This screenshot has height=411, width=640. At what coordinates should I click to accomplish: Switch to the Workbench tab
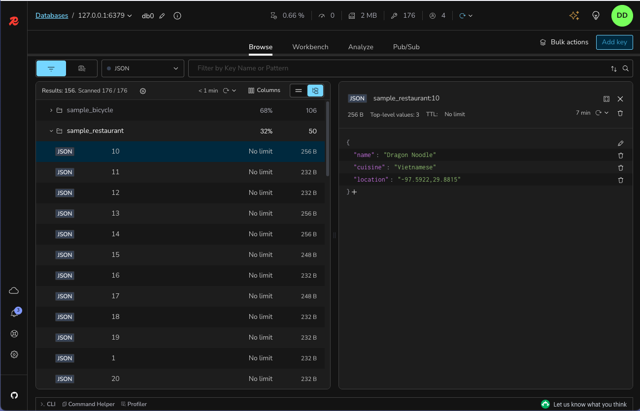[310, 47]
